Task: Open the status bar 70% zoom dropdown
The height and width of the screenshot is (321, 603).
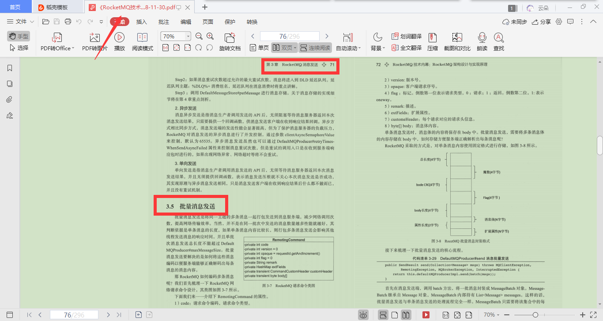Action: click(492, 315)
